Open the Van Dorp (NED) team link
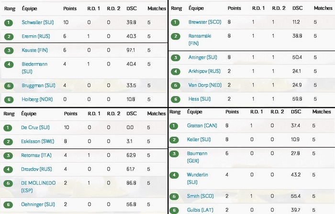 pyautogui.click(x=203, y=86)
